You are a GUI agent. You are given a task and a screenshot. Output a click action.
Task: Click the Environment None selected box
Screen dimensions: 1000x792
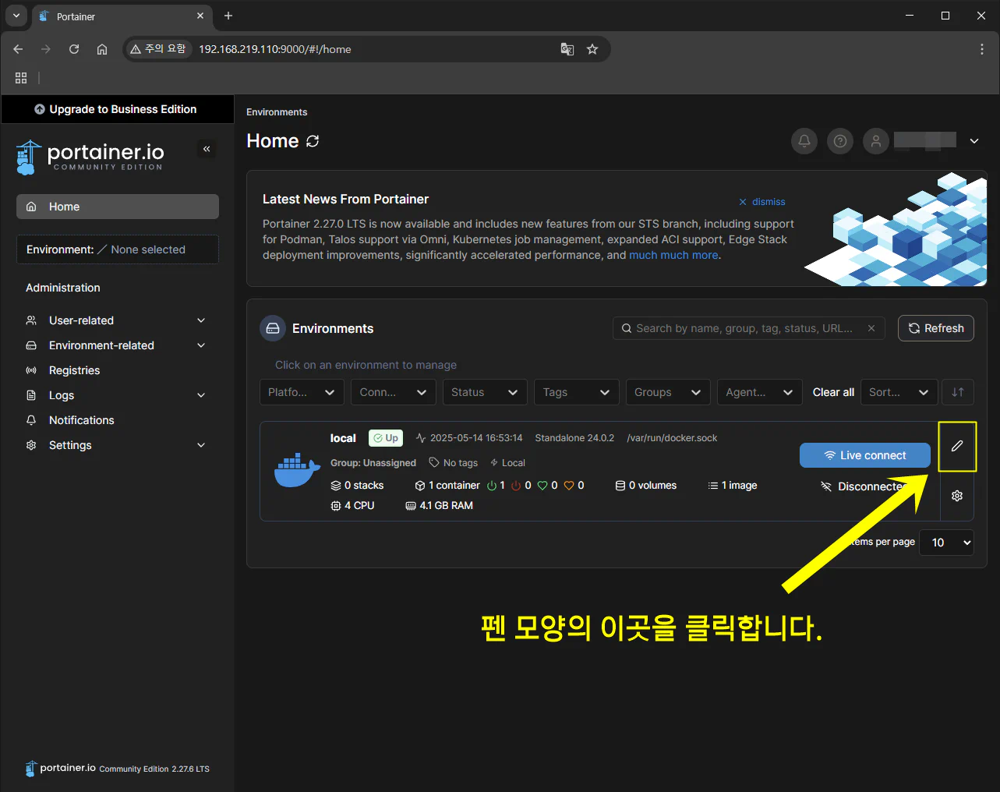point(118,249)
